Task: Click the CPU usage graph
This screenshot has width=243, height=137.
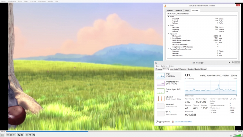Action: coord(211,87)
